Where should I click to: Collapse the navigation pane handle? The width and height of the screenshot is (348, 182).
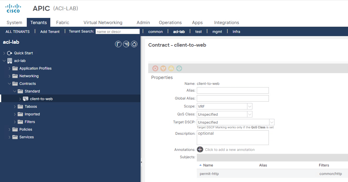pyautogui.click(x=141, y=162)
